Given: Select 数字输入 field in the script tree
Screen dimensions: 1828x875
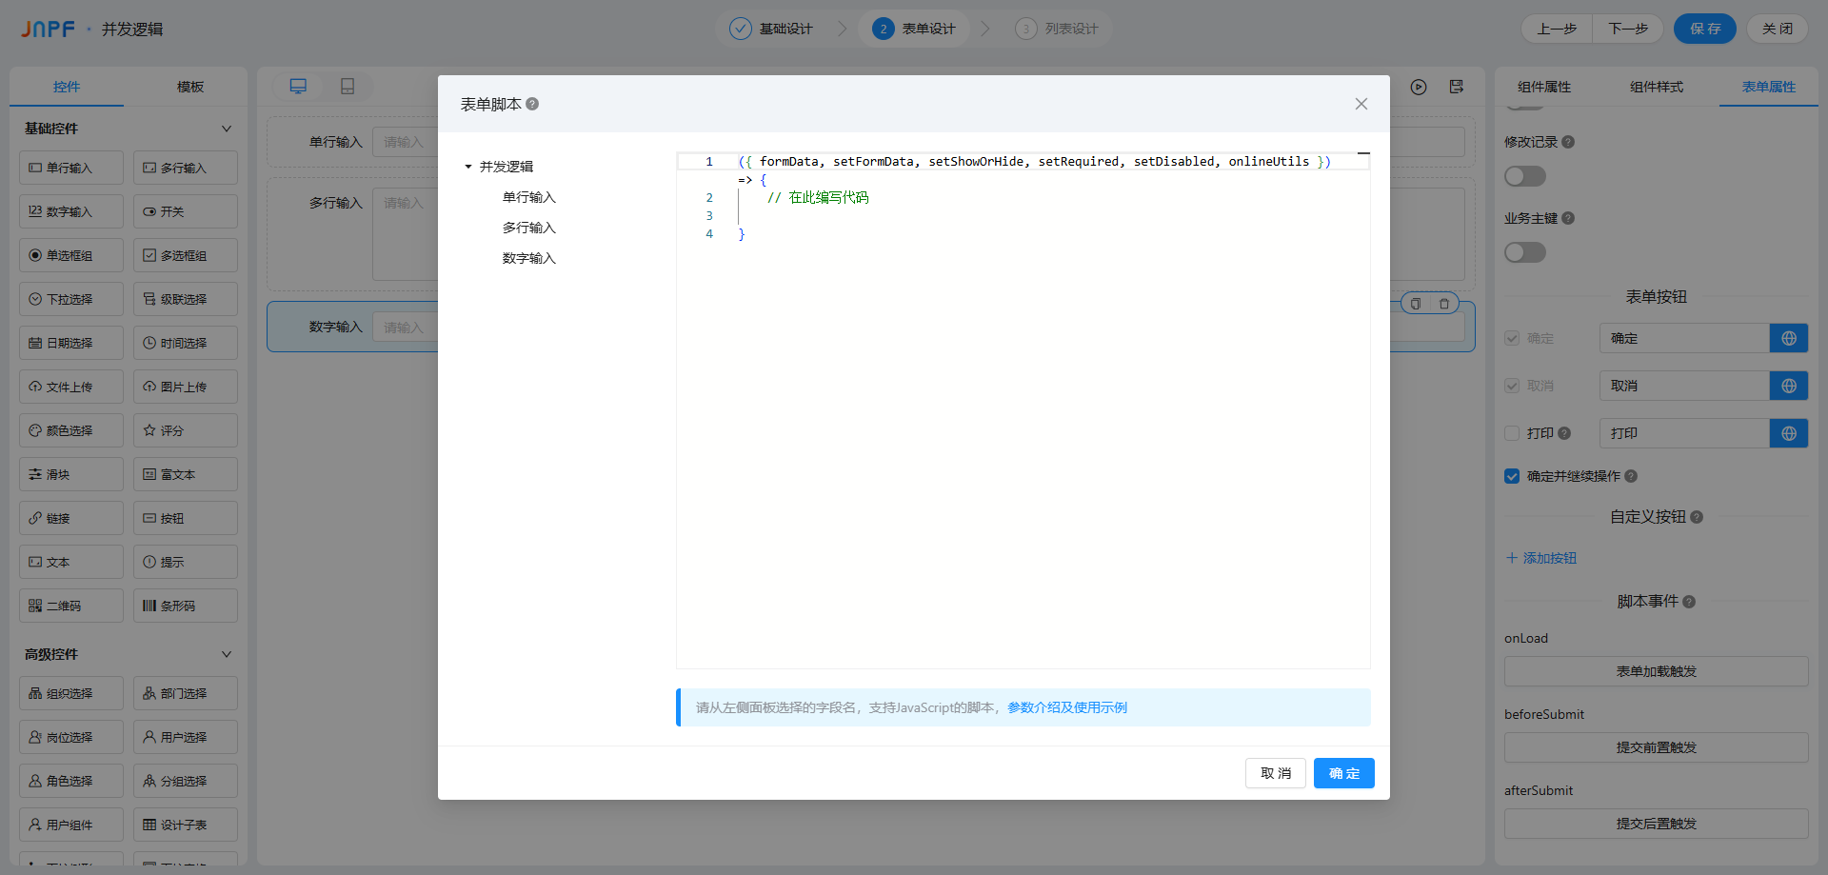Looking at the screenshot, I should [x=528, y=258].
